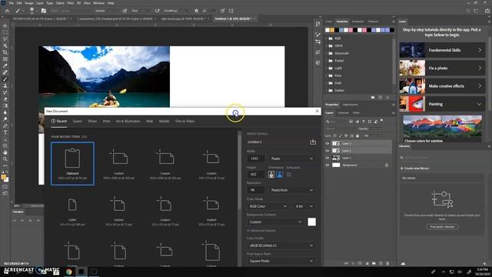The image size is (492, 277).
Task: Click Create new library
Action: tap(414, 169)
